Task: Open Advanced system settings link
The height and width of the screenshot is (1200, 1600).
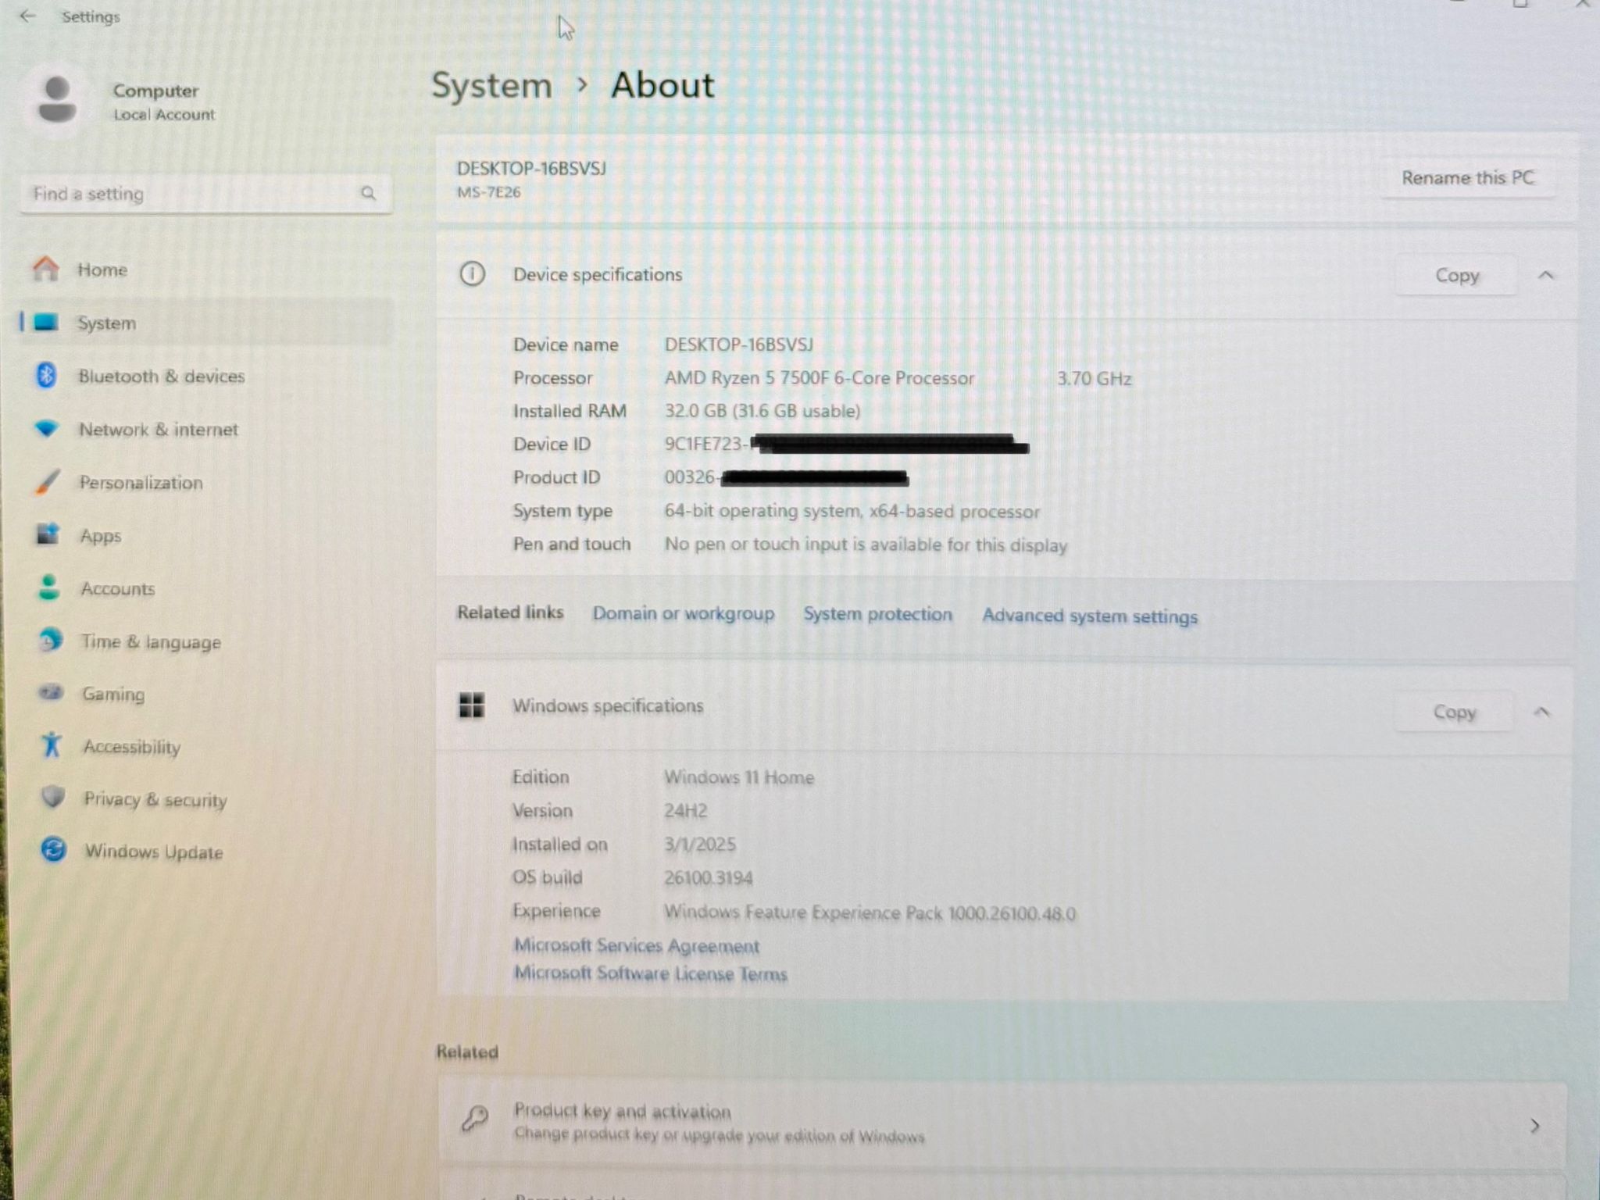Action: [1089, 616]
